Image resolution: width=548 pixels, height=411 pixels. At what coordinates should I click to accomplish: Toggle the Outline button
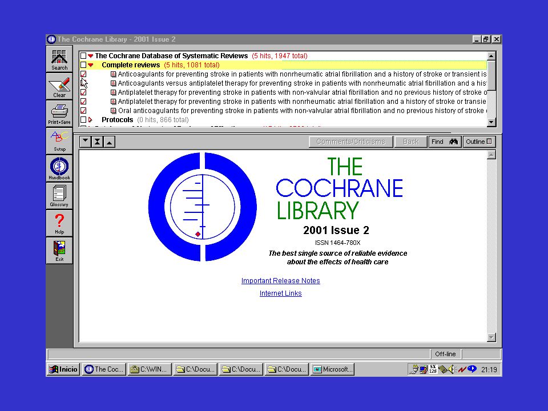coord(479,142)
